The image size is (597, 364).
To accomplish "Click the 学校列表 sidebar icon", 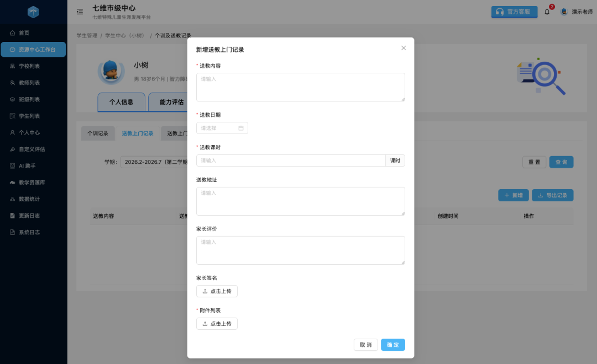I will point(13,66).
